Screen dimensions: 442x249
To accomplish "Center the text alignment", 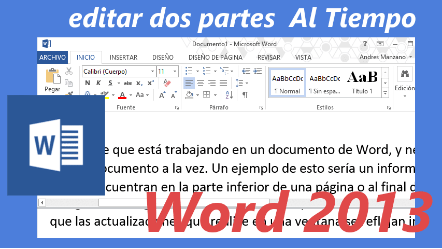I will (201, 83).
